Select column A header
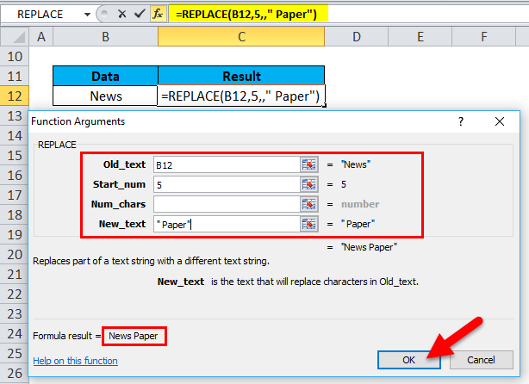The height and width of the screenshot is (384, 529). coord(41,36)
